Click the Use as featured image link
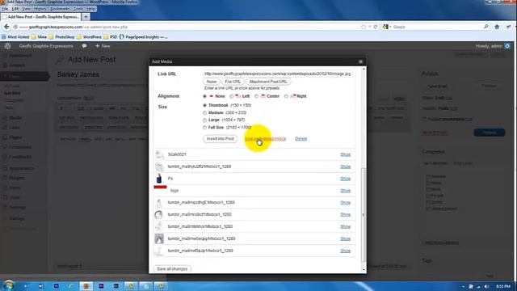517x291 pixels. 266,139
